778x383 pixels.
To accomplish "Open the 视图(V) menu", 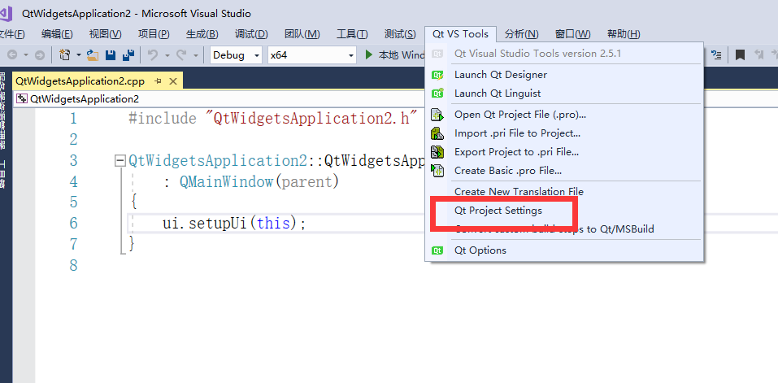I will coord(105,34).
